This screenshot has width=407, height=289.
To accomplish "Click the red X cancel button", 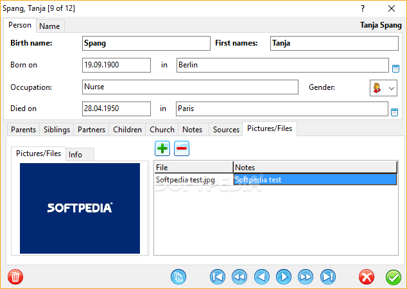I will (367, 277).
